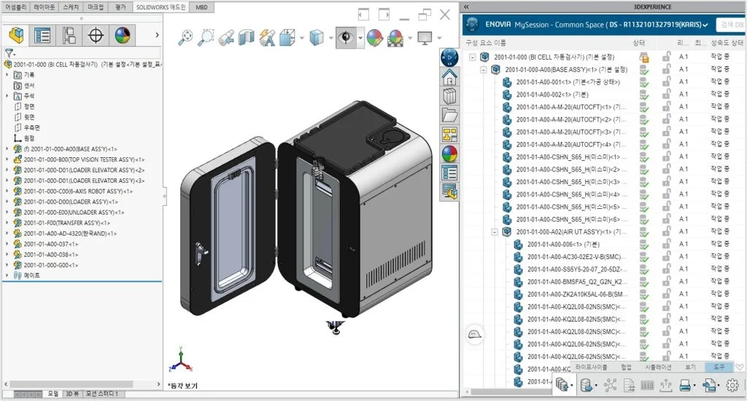
Task: Open the PropertyManager tab icon
Action: [x=43, y=35]
